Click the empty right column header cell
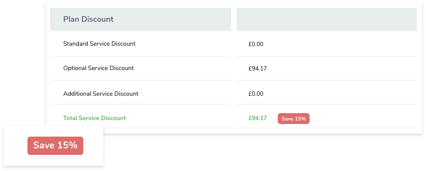This screenshot has width=426, height=171. pyautogui.click(x=327, y=19)
